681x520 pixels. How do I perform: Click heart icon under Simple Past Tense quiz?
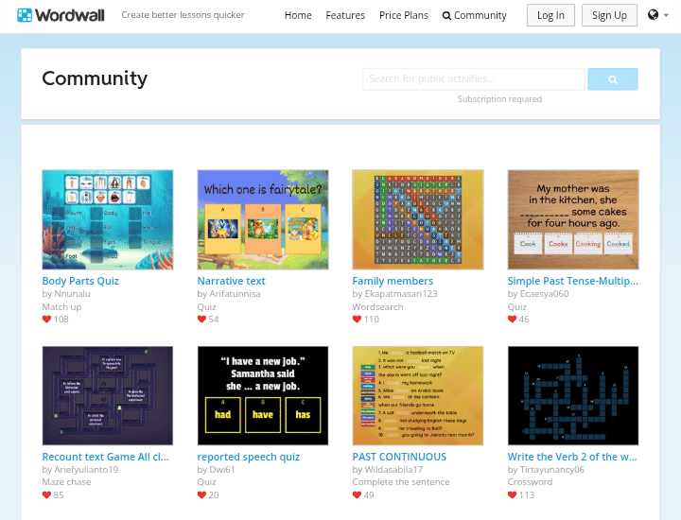tap(512, 320)
